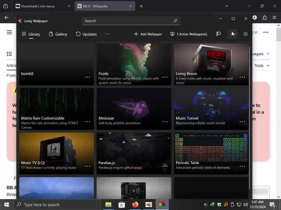This screenshot has width=281, height=210.
Task: Select the bomb8 wallpaper tile
Action: [57, 64]
